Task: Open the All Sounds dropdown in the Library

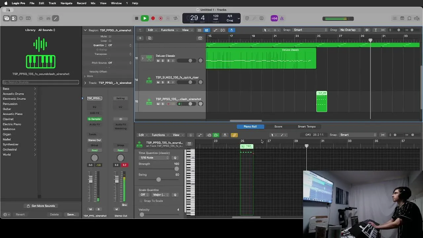Action: click(47, 30)
